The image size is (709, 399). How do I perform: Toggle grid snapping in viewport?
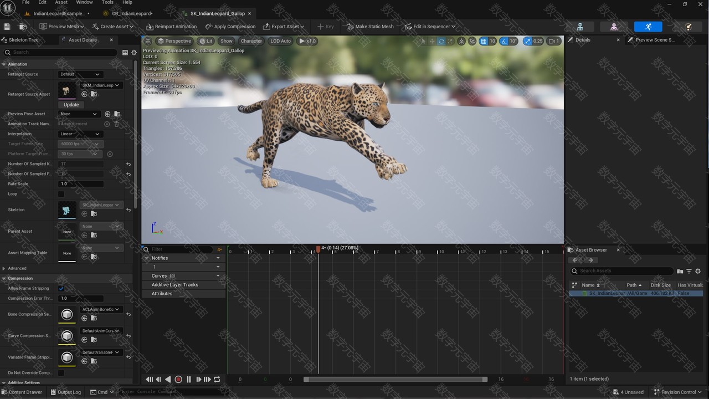pos(484,41)
